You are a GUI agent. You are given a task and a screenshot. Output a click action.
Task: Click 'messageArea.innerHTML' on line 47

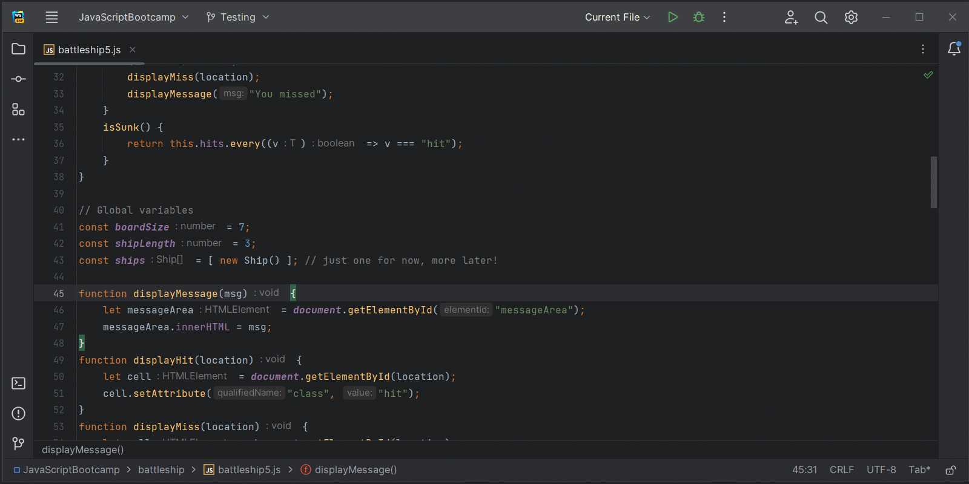tap(167, 327)
